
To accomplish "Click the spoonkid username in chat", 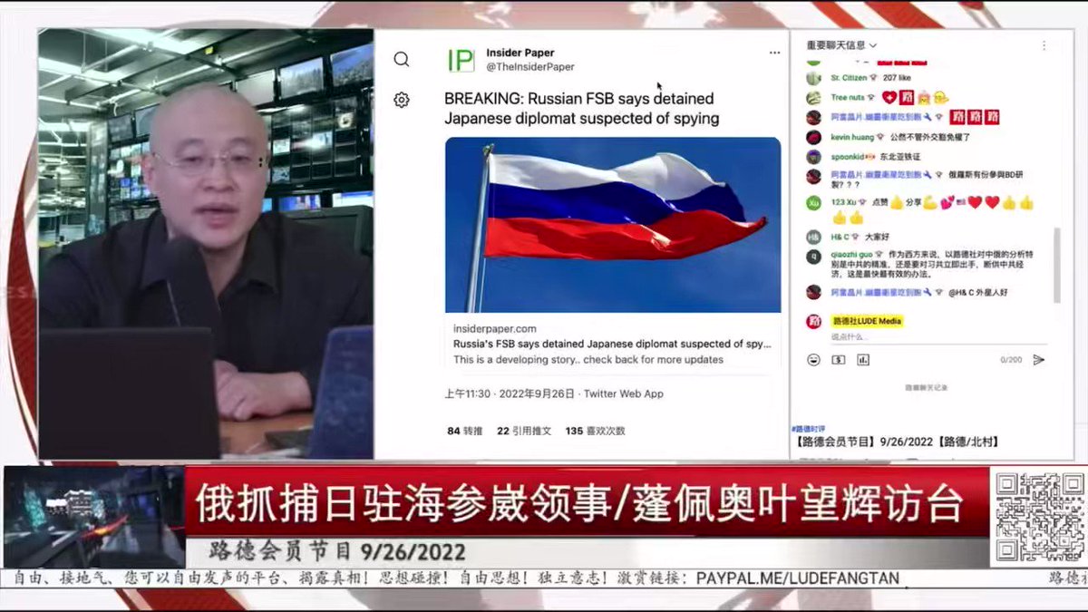I will click(847, 156).
